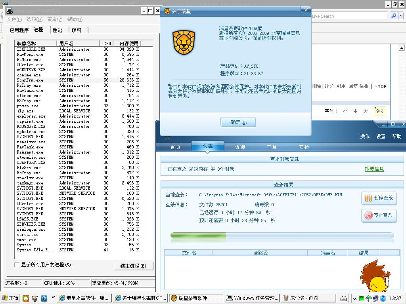Click the 确定 button in About dialog
The width and height of the screenshot is (406, 304).
(x=238, y=122)
